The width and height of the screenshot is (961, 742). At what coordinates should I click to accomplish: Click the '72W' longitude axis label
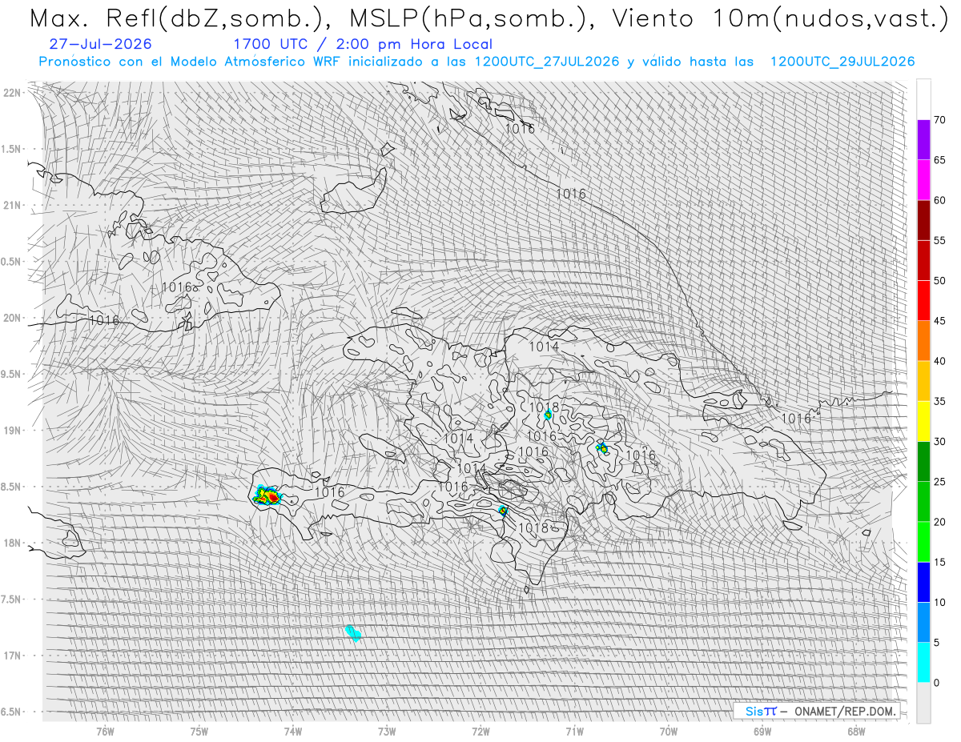click(x=480, y=732)
